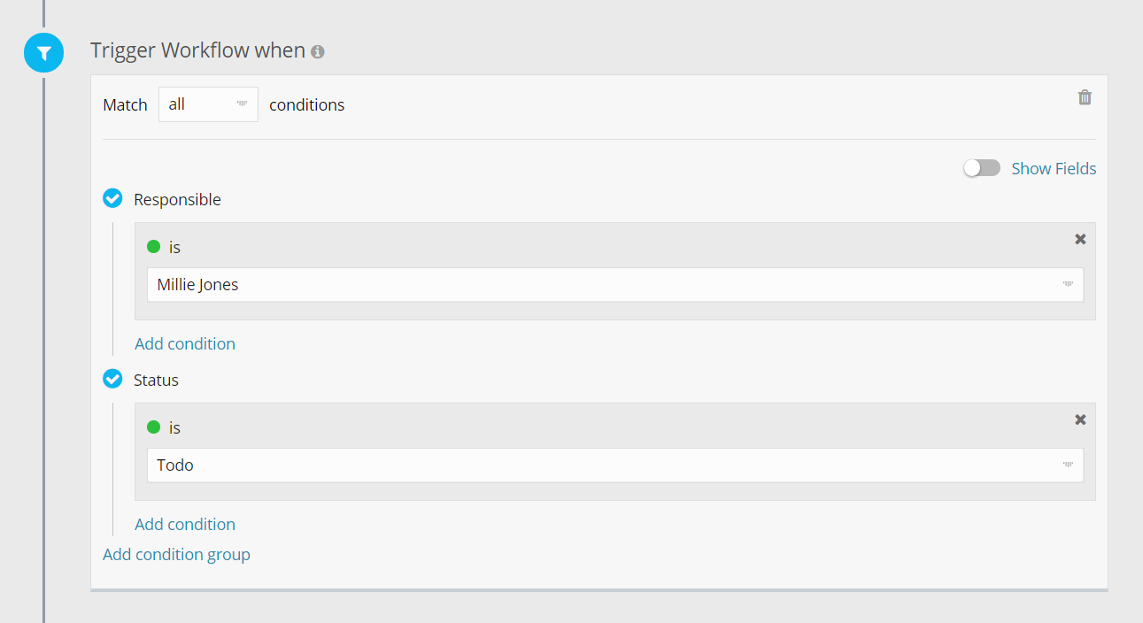Click the Show Fields text label
The height and width of the screenshot is (623, 1143).
[x=1054, y=168]
